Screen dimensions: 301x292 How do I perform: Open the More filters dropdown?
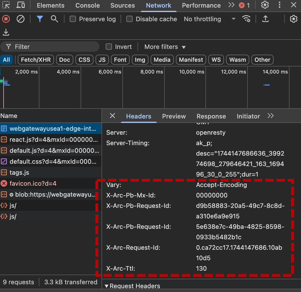point(165,47)
